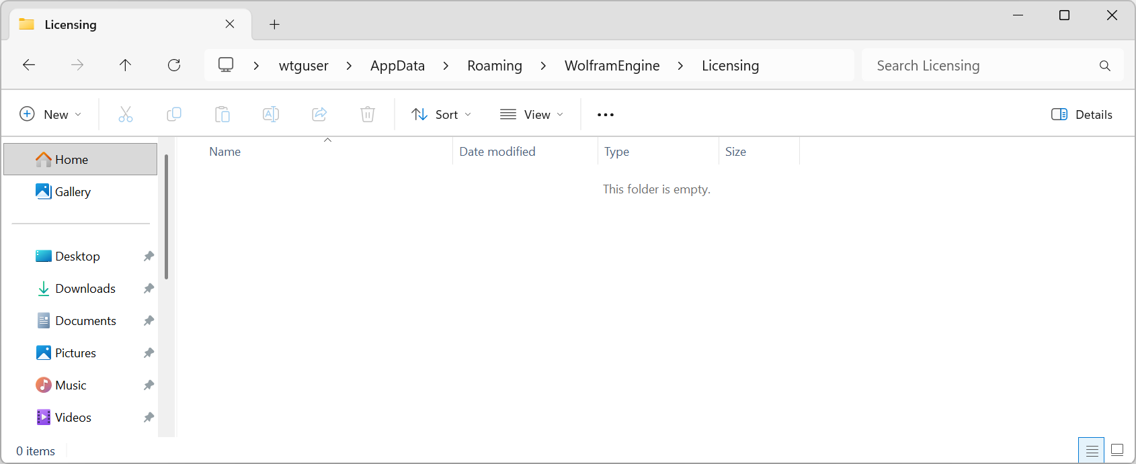Expand the View options dropdown
This screenshot has width=1136, height=464.
pos(532,114)
